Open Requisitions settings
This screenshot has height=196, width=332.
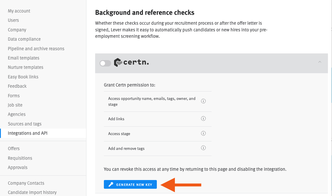20,158
